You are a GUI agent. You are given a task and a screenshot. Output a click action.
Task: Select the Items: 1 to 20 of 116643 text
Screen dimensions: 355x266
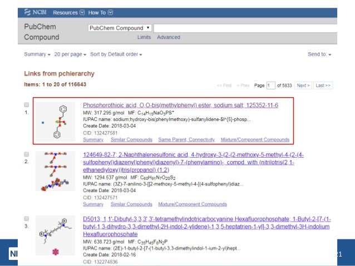[x=55, y=84]
